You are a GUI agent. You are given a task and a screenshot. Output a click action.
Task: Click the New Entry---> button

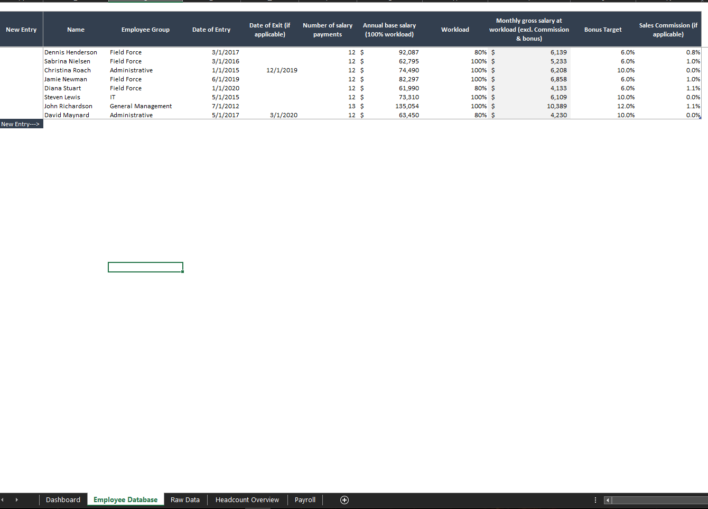point(21,124)
